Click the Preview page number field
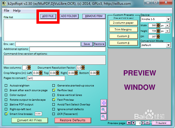This screenshot has height=128, width=175. (138, 123)
